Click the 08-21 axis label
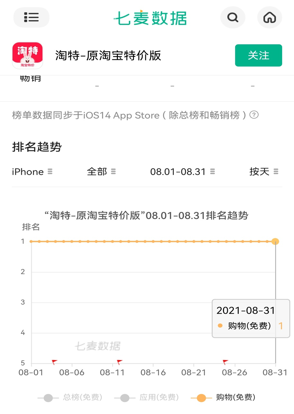This screenshot has height=414, width=294. (194, 373)
